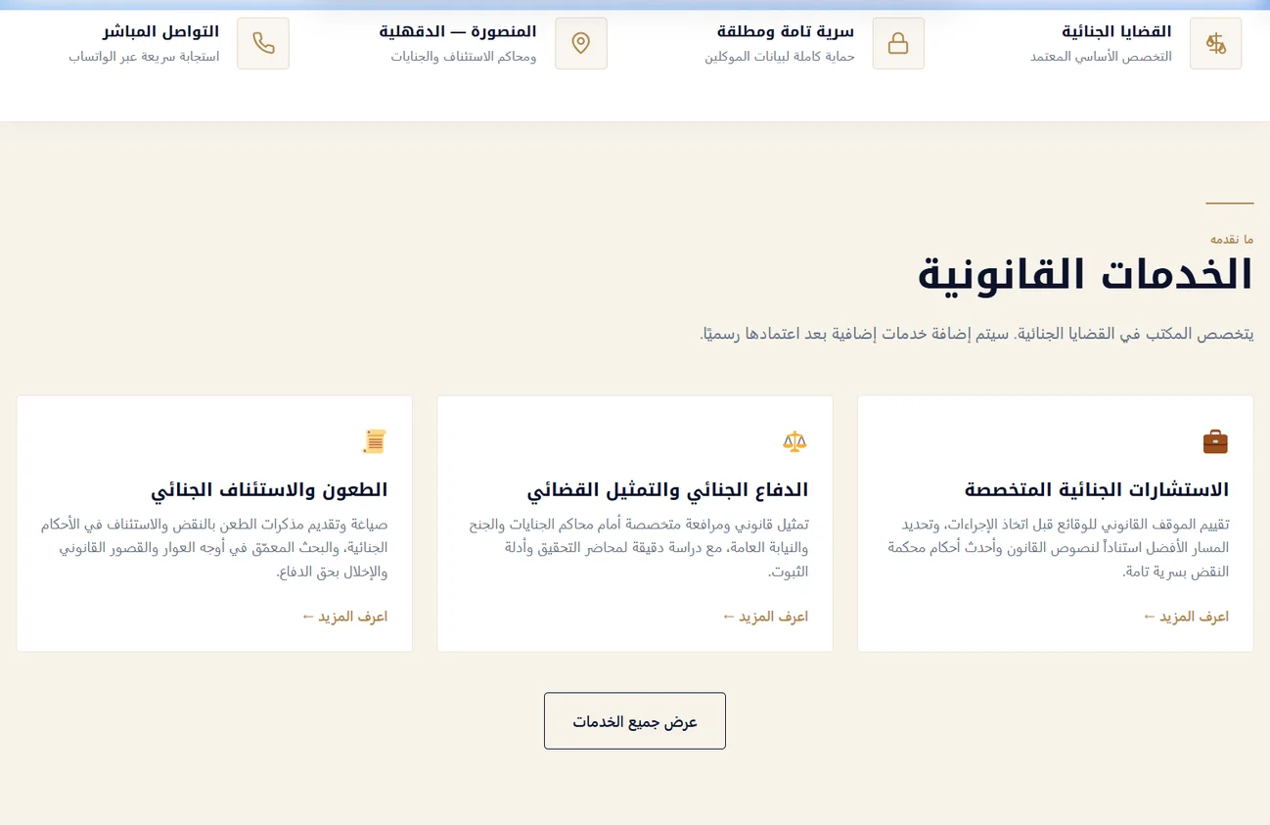Click the description under الاستشارات الجنائية المتخصصة
The width and height of the screenshot is (1270, 825).
1059,548
